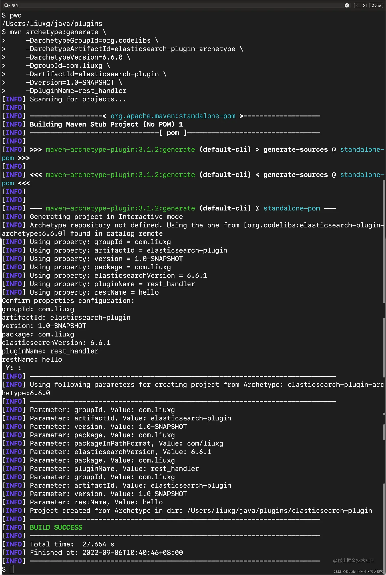Click 'Finished at: 2022-09-06T10:40:46+08:00' line

click(x=106, y=553)
